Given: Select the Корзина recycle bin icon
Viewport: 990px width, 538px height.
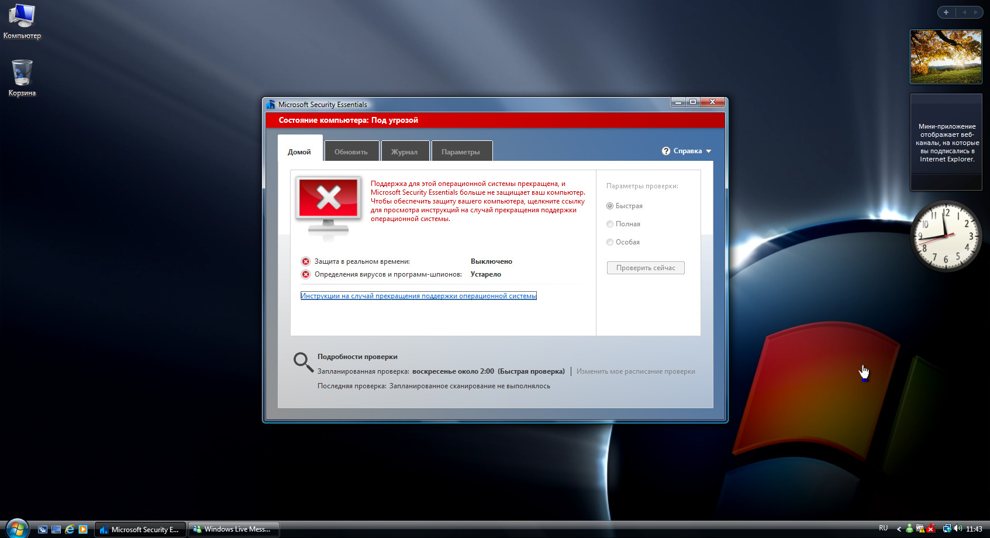Looking at the screenshot, I should pos(22,78).
